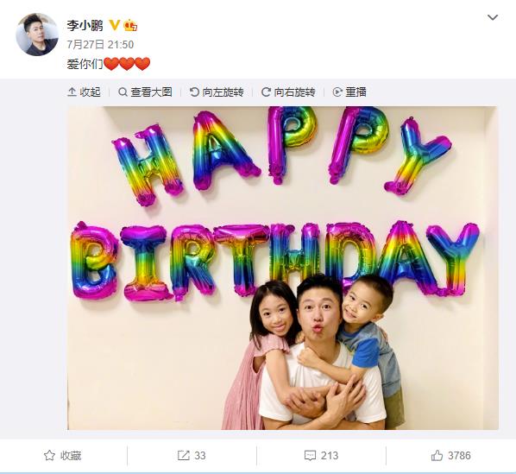
Task: Open the post timestamp 7月27日 21:50
Action: tap(100, 44)
